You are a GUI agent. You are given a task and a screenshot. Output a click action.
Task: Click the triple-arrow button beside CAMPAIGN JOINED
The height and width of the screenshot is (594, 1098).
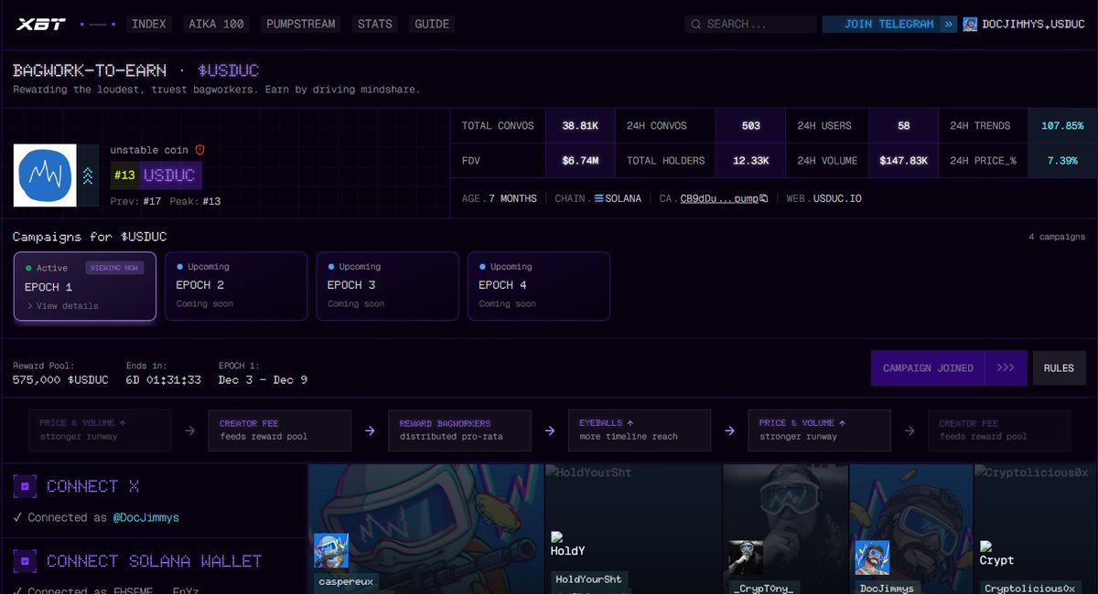pyautogui.click(x=1006, y=368)
